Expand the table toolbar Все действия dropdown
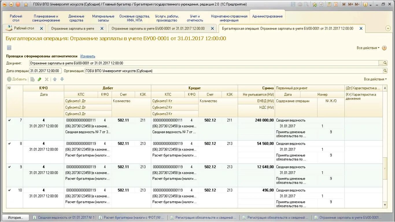395x222 pixels. (375, 79)
